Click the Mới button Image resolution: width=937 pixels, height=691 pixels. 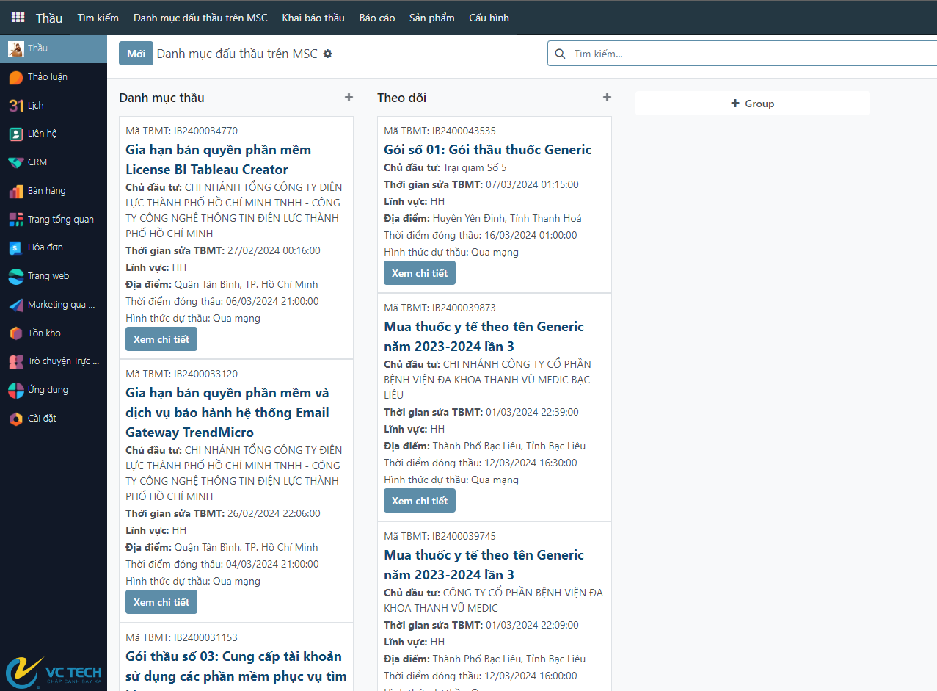(136, 54)
